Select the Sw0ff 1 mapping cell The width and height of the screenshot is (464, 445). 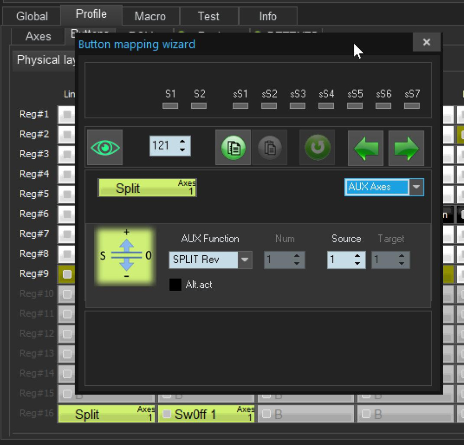coord(206,414)
